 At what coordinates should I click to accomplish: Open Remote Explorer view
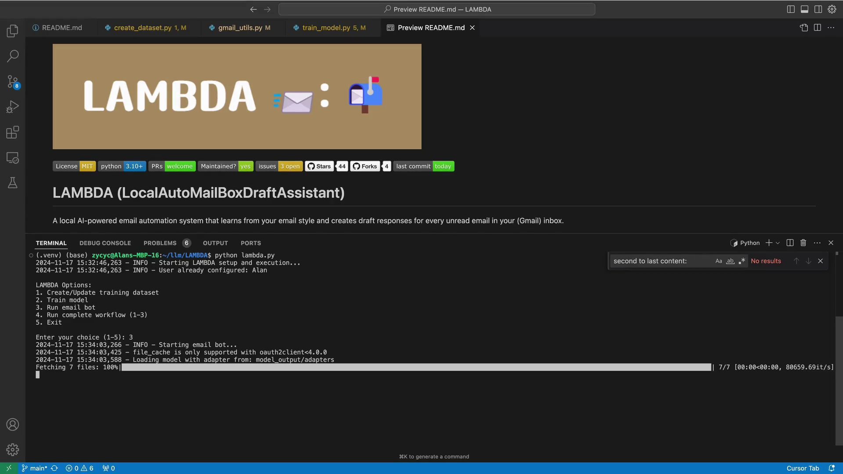point(12,158)
